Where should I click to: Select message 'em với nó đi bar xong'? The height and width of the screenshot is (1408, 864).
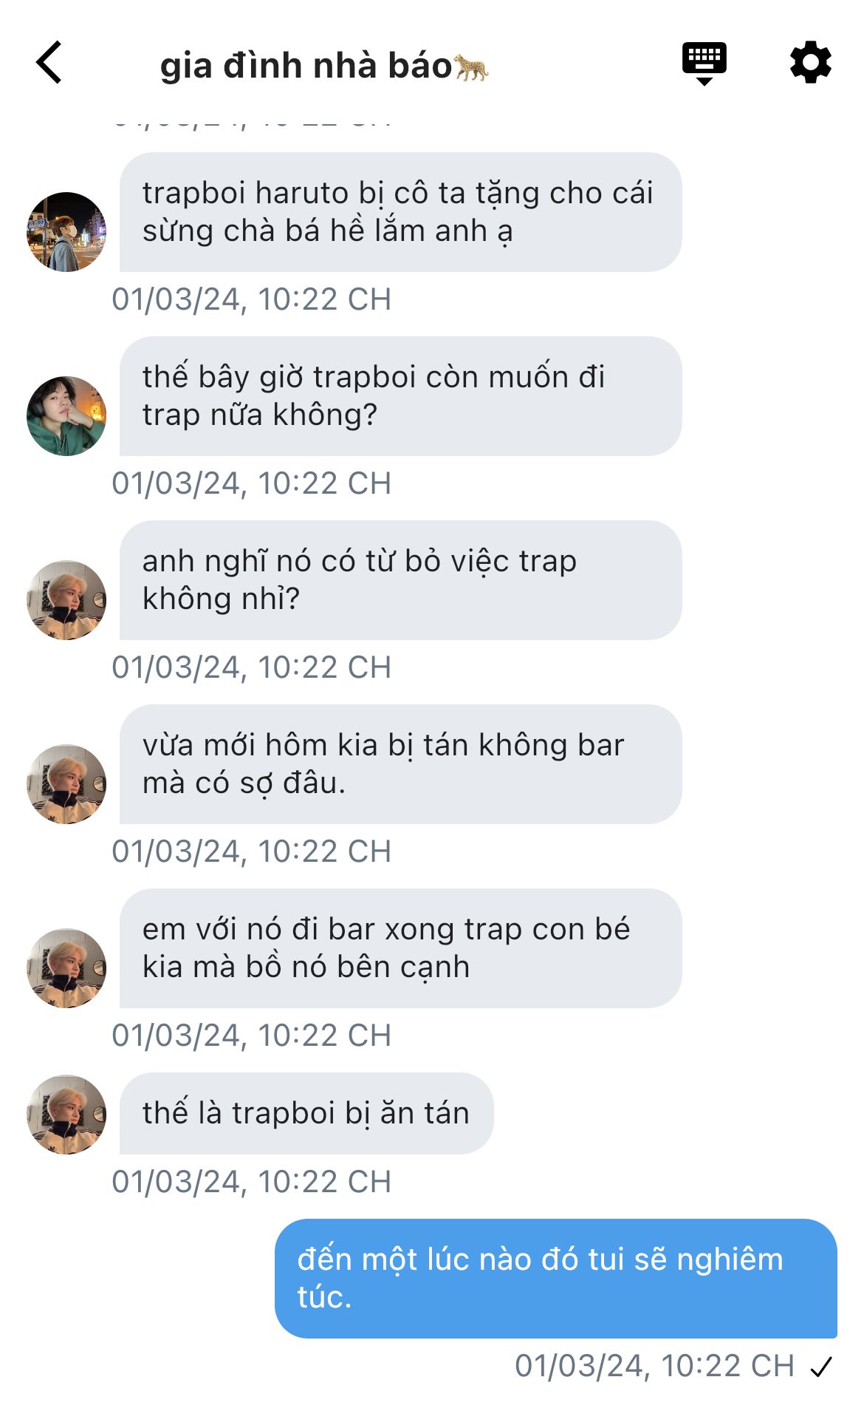pyautogui.click(x=400, y=948)
